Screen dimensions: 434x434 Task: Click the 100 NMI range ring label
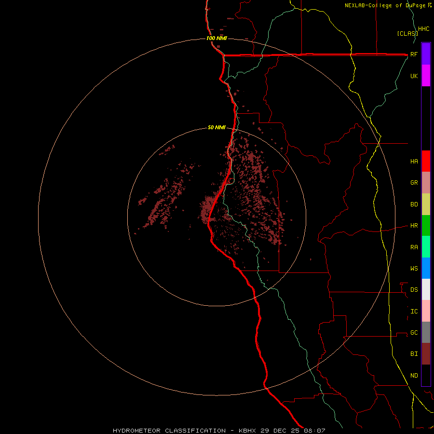tap(217, 38)
